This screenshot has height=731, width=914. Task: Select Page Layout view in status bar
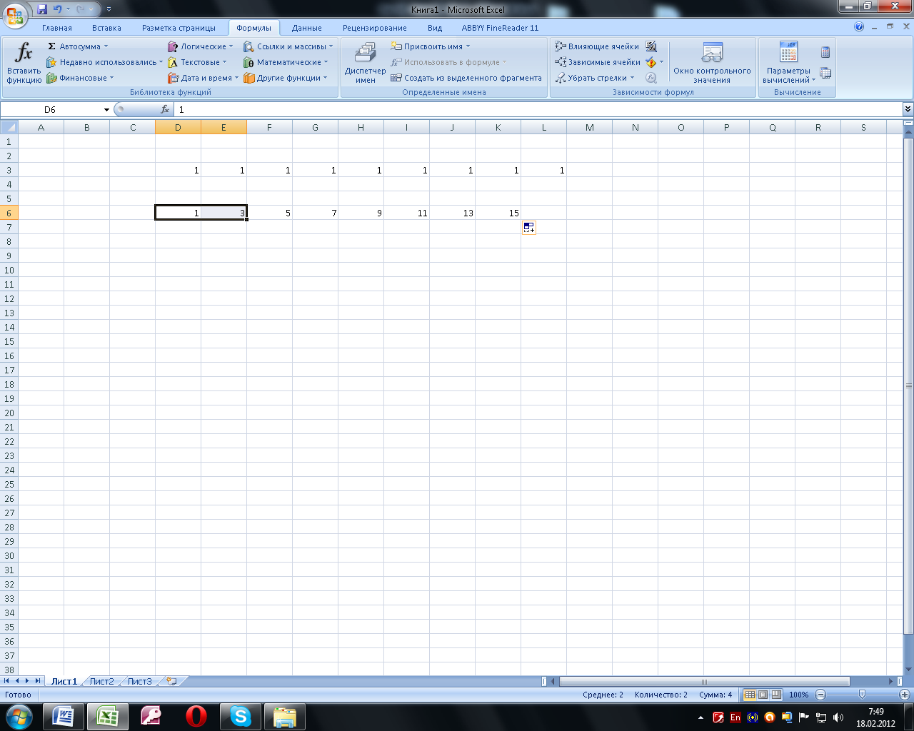(763, 695)
